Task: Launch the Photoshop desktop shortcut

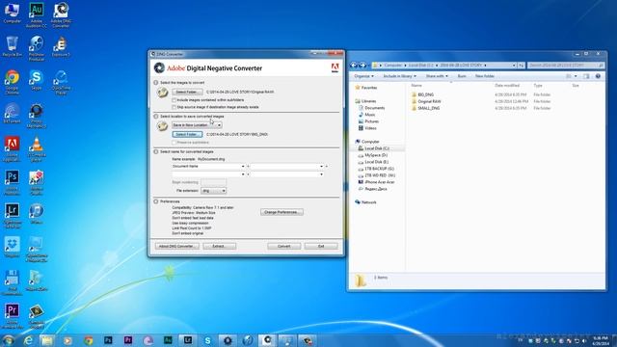Action: (x=12, y=182)
